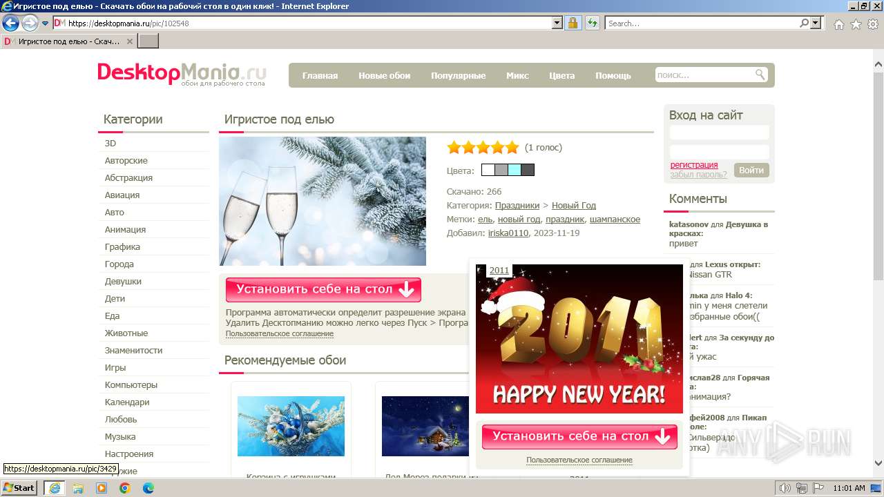Open the search provider dropdown arrow
This screenshot has height=497, width=884.
[x=816, y=23]
